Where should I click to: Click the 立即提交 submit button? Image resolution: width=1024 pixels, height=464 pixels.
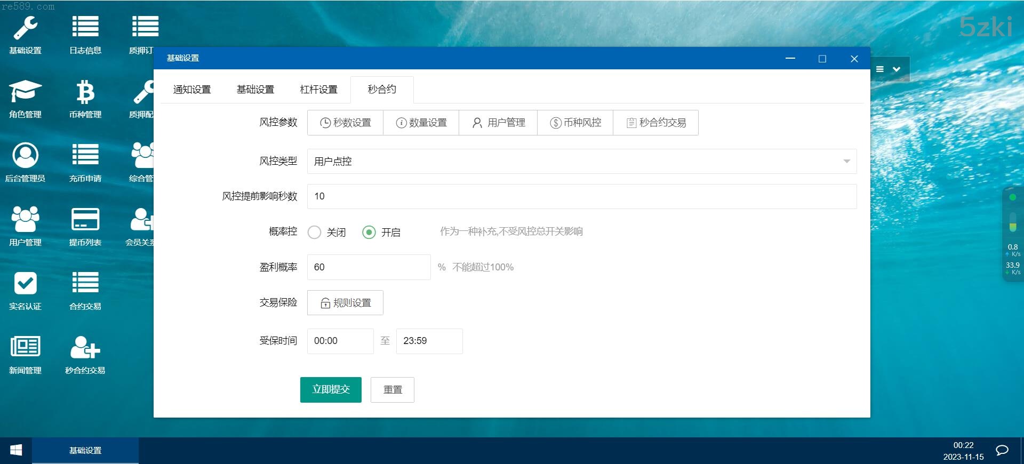(331, 389)
